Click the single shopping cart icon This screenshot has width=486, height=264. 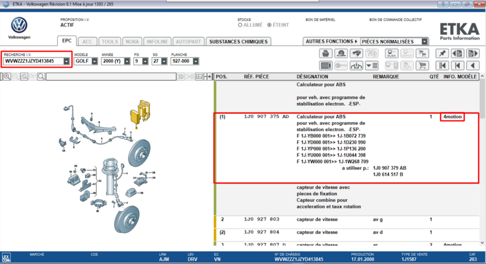pos(422,65)
